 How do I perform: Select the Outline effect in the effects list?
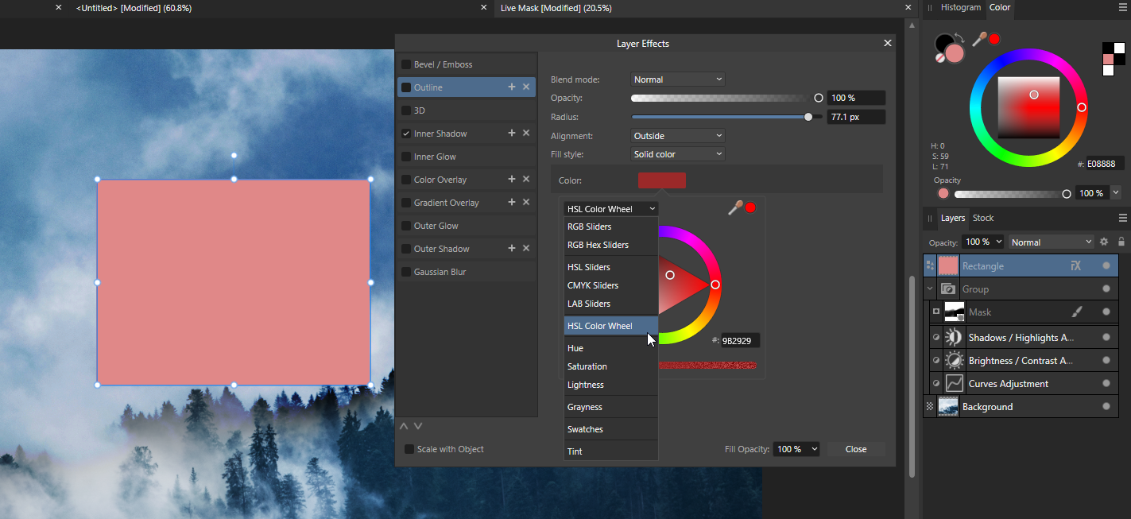click(x=429, y=87)
